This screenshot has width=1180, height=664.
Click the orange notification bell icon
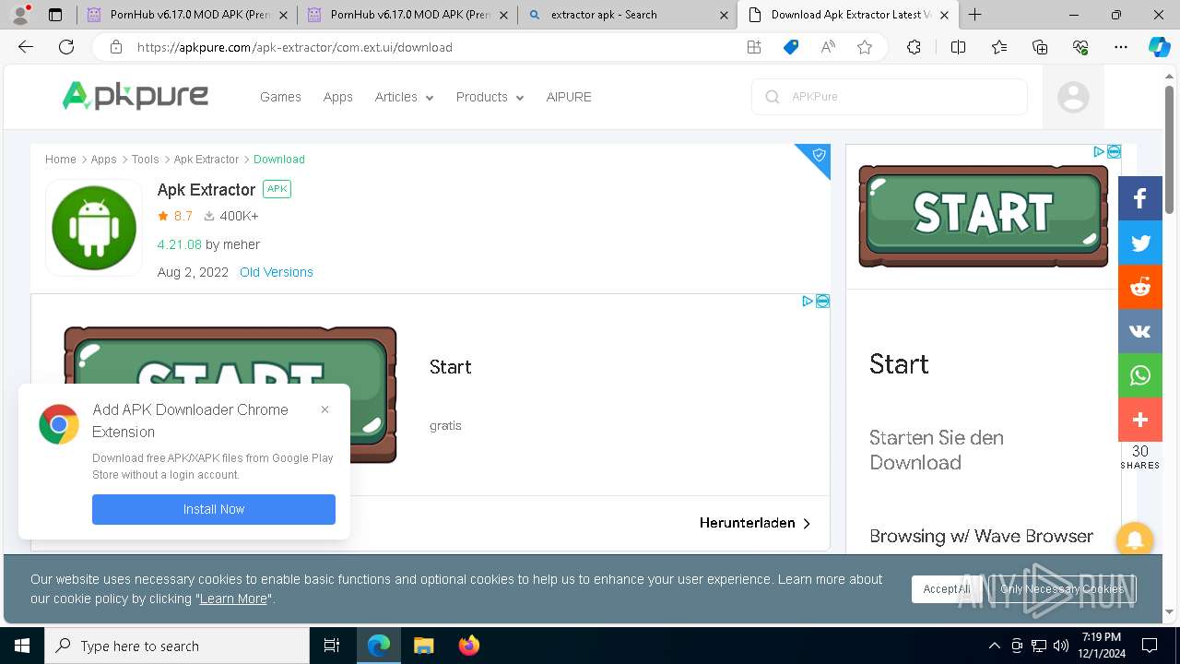[1135, 540]
